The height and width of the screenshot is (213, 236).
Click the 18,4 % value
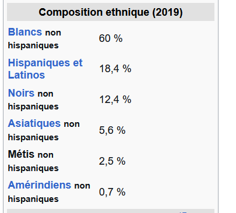tap(115, 69)
